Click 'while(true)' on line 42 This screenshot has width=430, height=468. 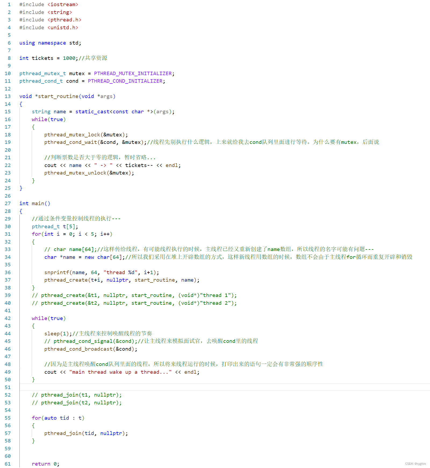pos(49,318)
